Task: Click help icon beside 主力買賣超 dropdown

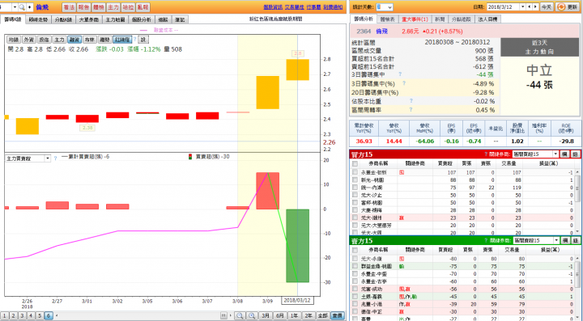Action: (x=55, y=158)
